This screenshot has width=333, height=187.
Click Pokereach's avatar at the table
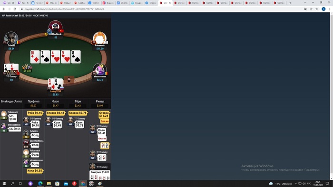coord(99,37)
